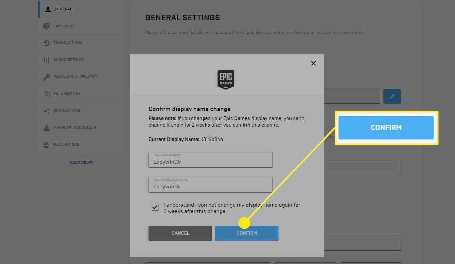Image resolution: width=455 pixels, height=264 pixels.
Task: Close the confirm dialog with X
Action: point(313,63)
